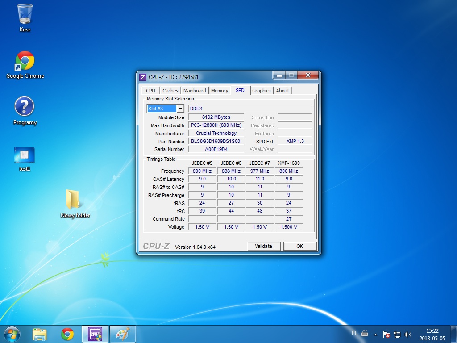Select the 977 MHz frequency cell
This screenshot has width=457, height=343.
point(260,171)
